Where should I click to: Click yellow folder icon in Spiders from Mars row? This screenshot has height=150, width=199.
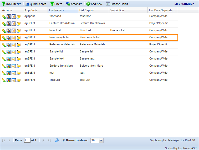tap(18, 66)
